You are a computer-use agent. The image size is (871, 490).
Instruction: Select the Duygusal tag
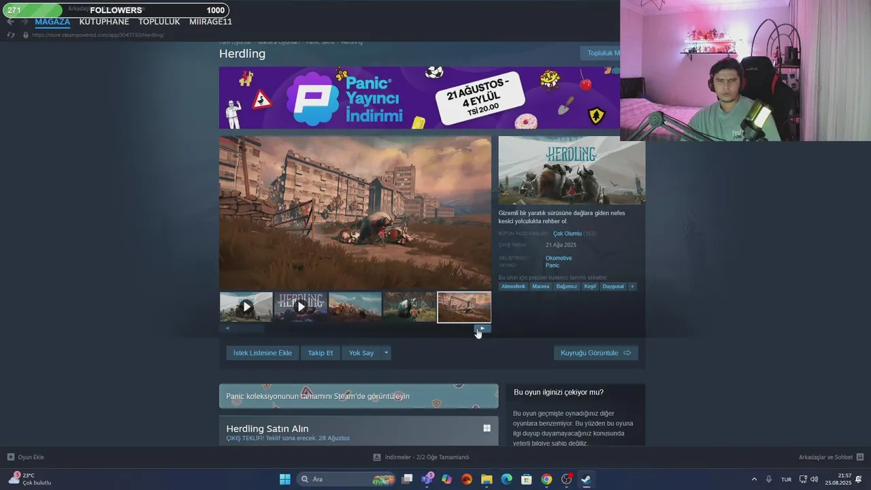613,287
